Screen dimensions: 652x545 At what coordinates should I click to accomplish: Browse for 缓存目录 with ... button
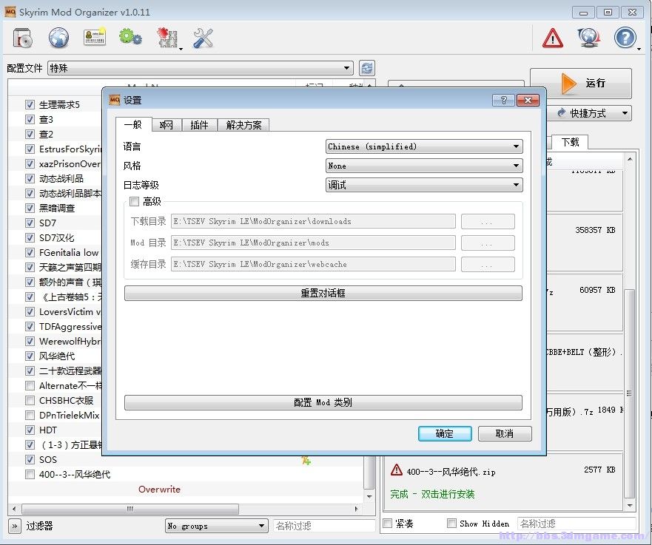(x=488, y=264)
